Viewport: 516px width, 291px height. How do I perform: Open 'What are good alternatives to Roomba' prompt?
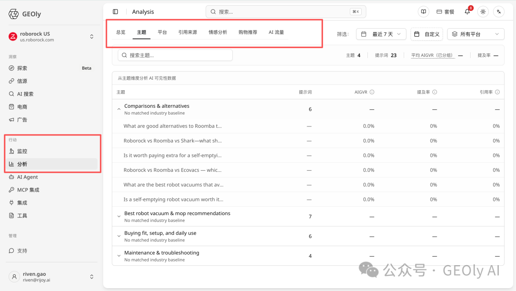[x=172, y=126]
